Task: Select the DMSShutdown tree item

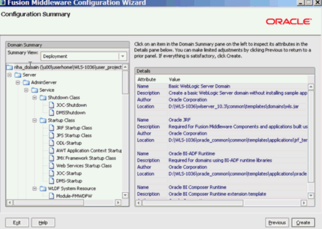Action: [x=71, y=113]
